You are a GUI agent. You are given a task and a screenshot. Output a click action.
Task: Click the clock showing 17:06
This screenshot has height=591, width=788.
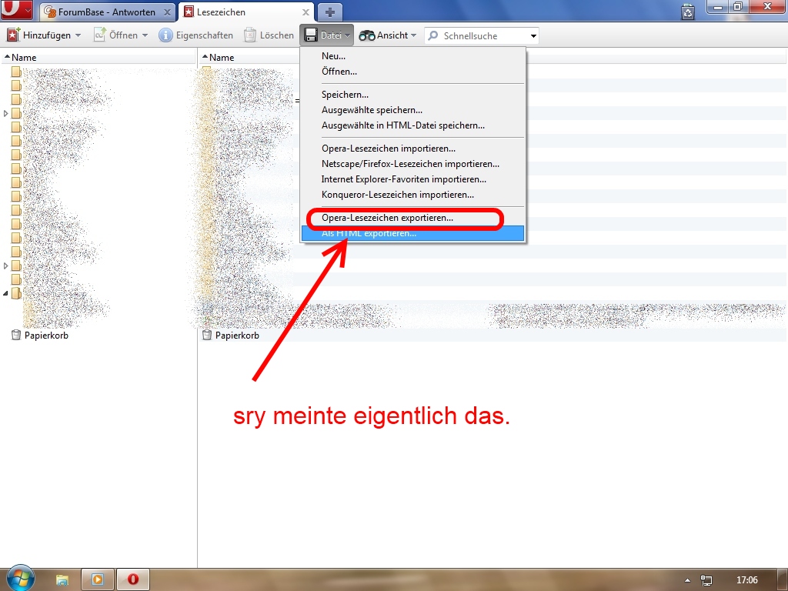tap(746, 580)
